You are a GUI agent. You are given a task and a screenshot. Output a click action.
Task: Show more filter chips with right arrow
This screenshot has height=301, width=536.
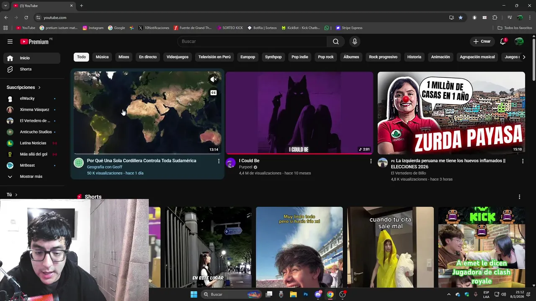523,57
